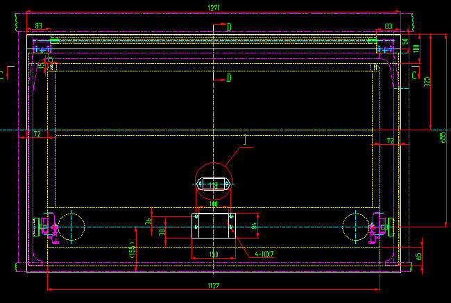The height and width of the screenshot is (303, 451).
Task: Click the circled slot detail marked 118
Action: 214,184
